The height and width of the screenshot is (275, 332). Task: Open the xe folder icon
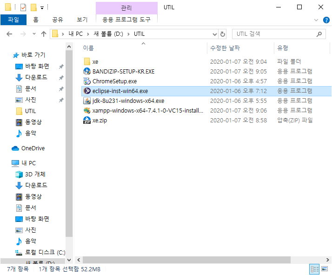87,61
